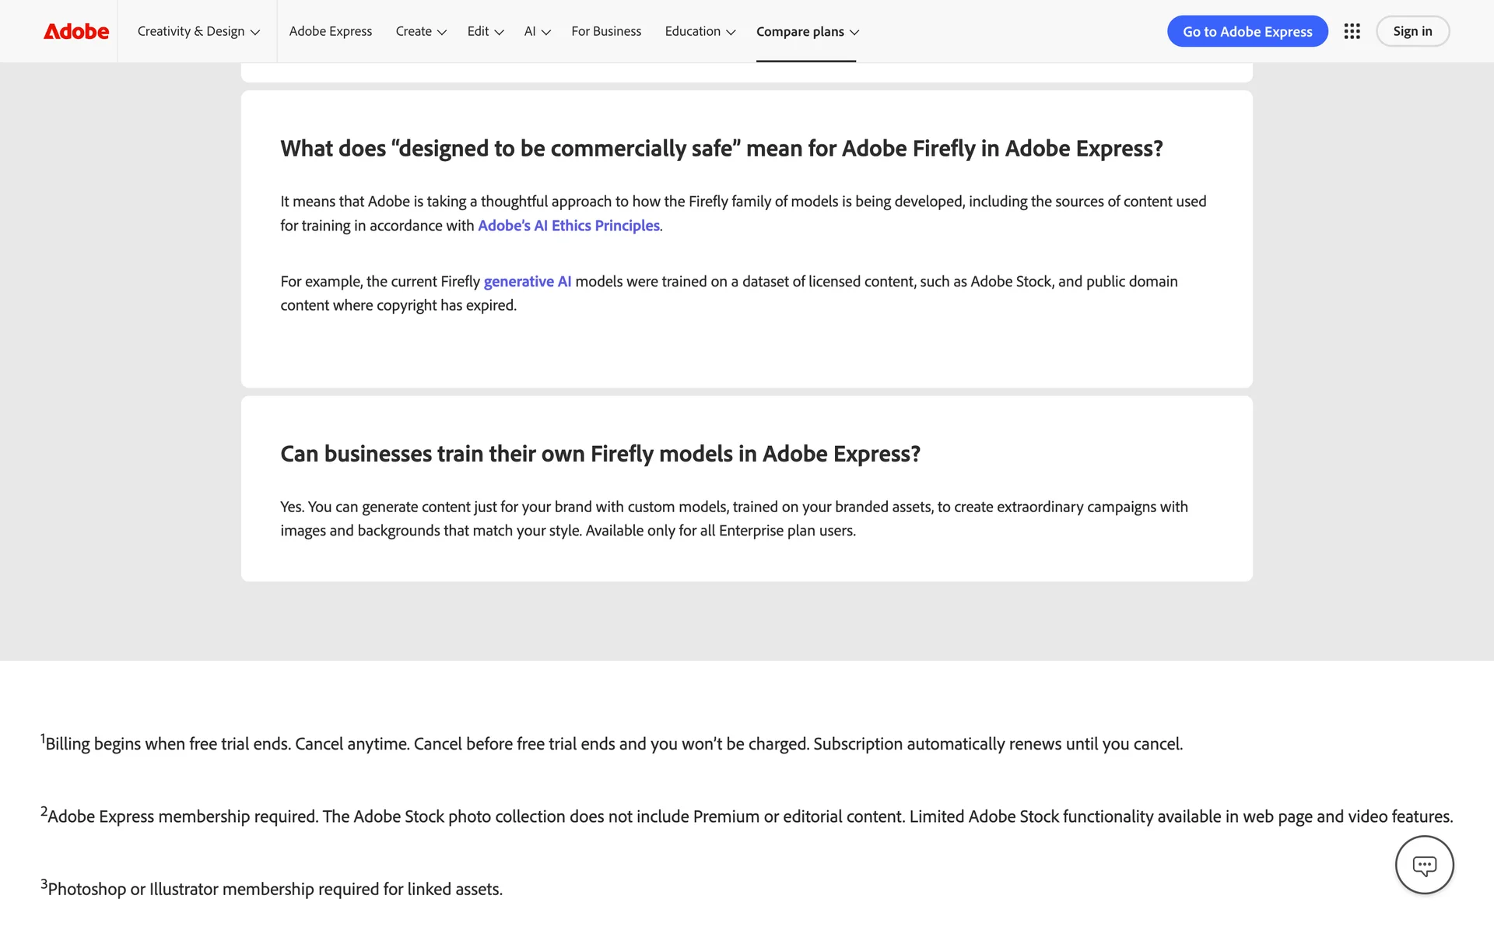This screenshot has height=934, width=1494.
Task: Click the commercially safe FAQ heading
Action: click(721, 149)
